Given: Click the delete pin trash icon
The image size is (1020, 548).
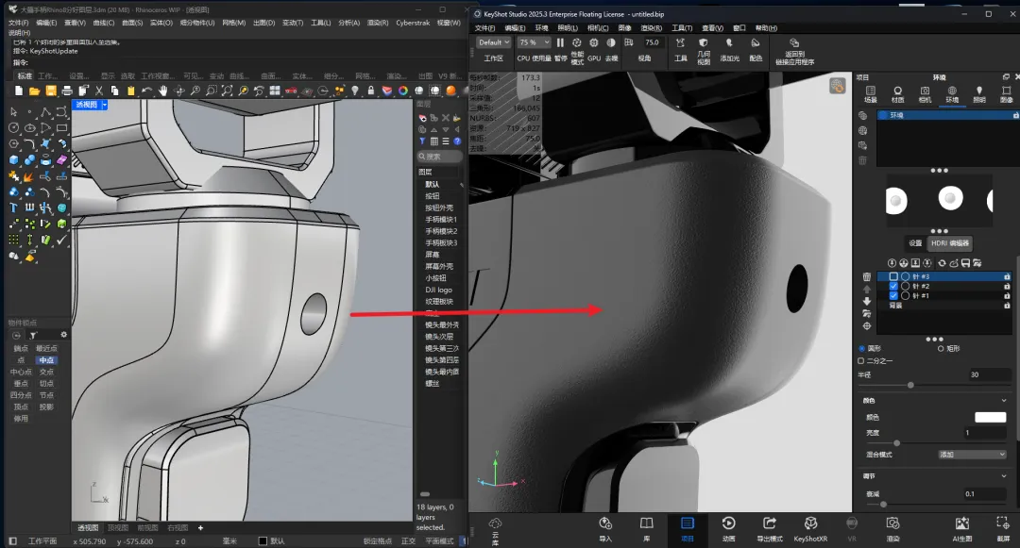Looking at the screenshot, I should (866, 276).
